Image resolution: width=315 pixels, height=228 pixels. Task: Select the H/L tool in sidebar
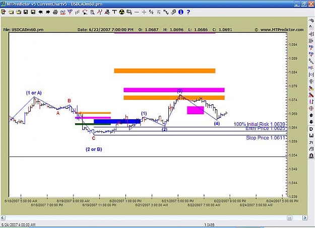coord(311,68)
